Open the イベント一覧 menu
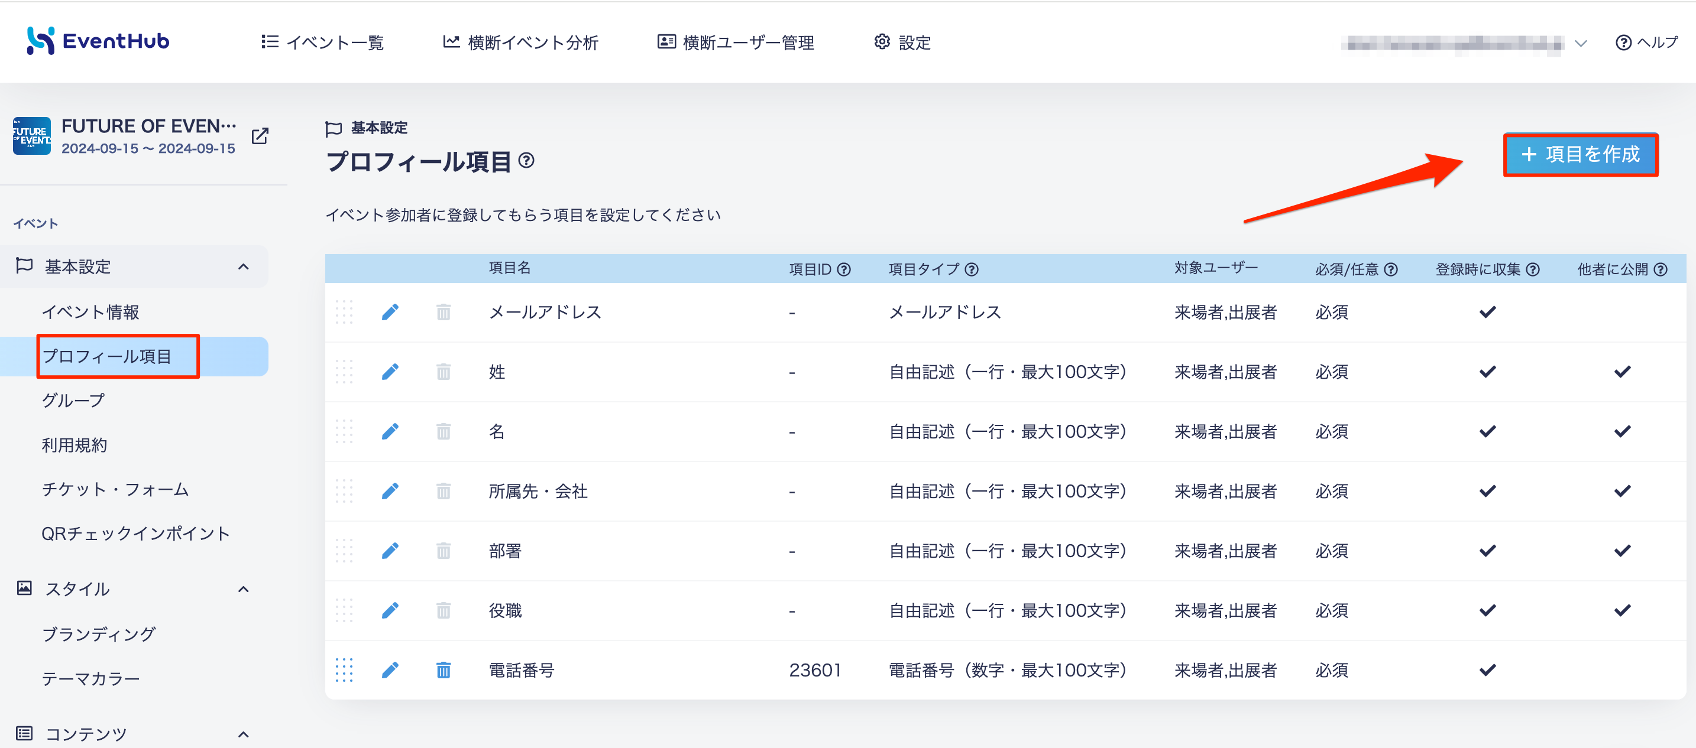The image size is (1696, 748). pyautogui.click(x=322, y=43)
